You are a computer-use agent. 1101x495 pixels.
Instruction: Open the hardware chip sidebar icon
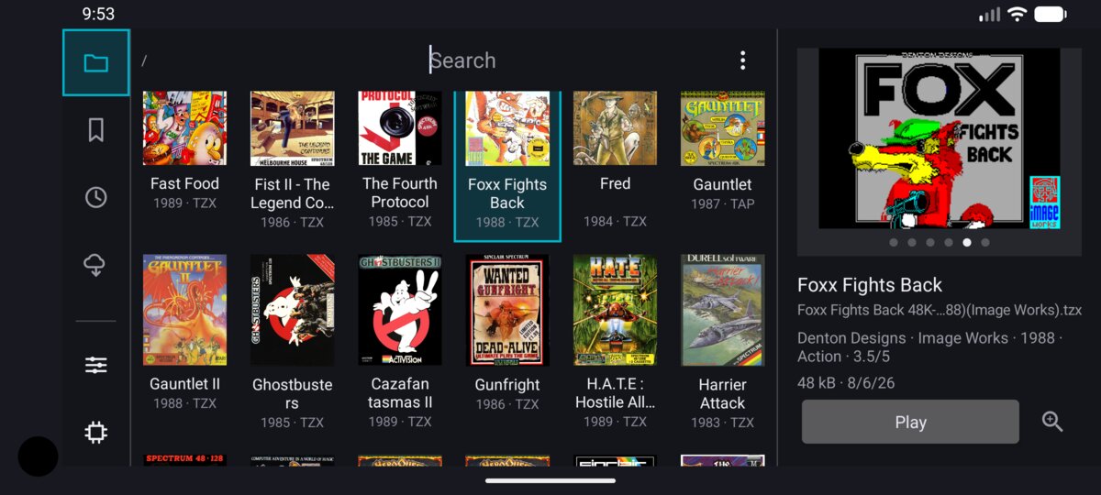(x=95, y=432)
